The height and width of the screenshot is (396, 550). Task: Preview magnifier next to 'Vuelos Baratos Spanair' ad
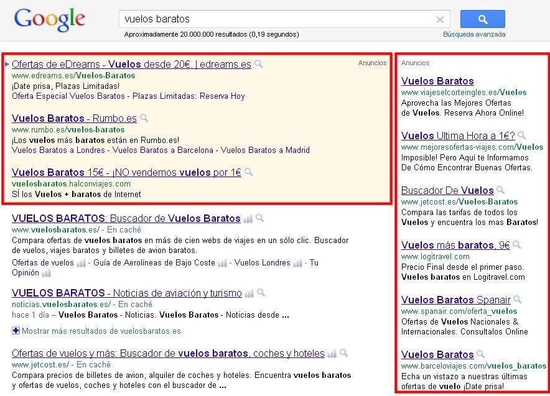point(518,299)
